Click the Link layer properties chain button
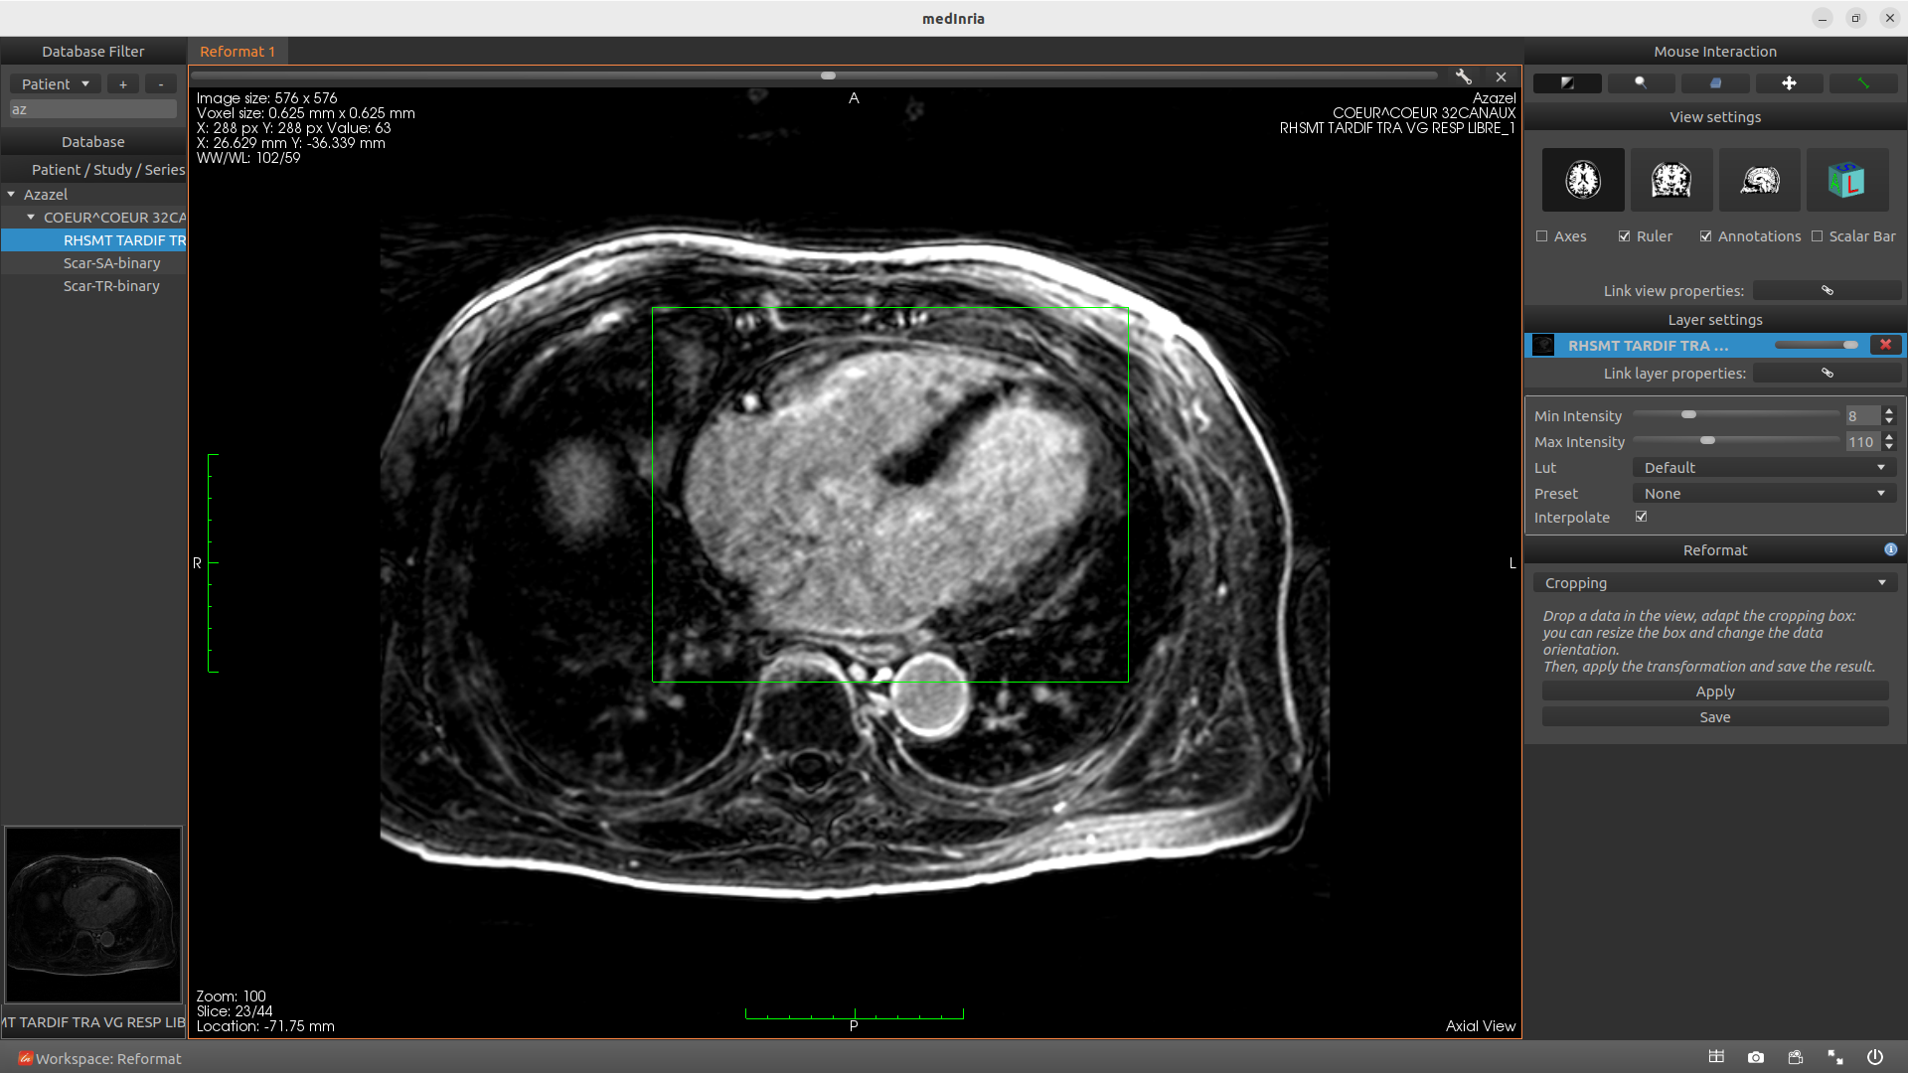This screenshot has height=1073, width=1908. tap(1827, 373)
